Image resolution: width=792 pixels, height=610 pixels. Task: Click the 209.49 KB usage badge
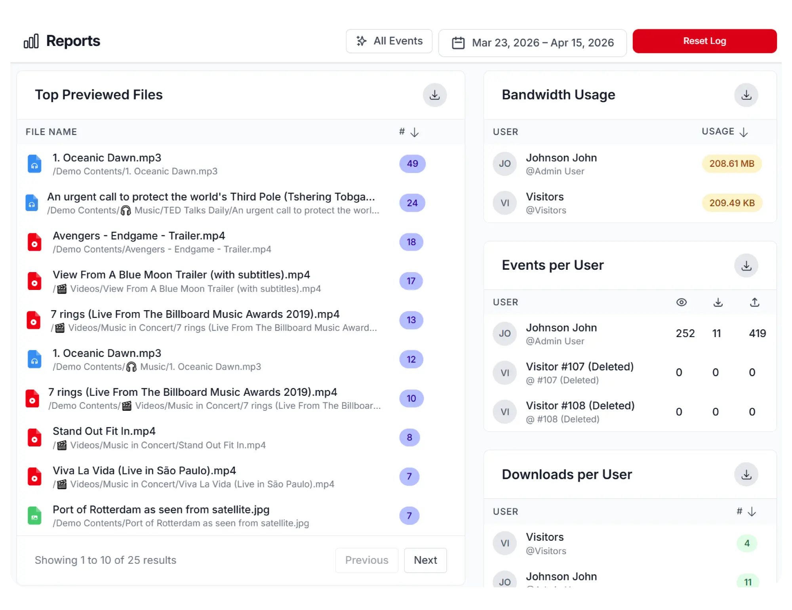coord(732,203)
